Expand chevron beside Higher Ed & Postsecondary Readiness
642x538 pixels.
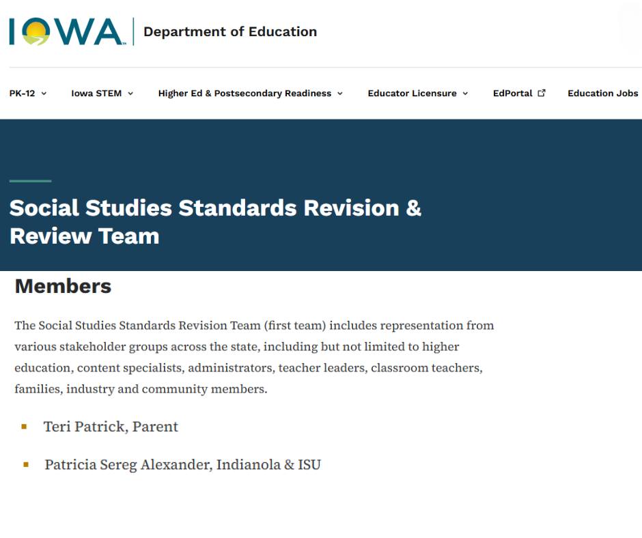coord(340,94)
